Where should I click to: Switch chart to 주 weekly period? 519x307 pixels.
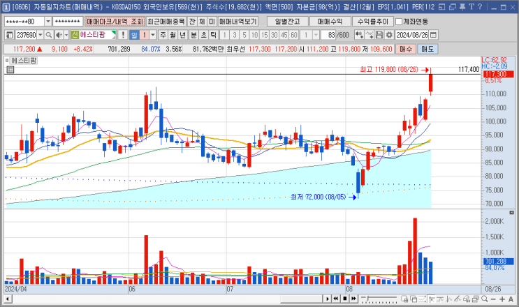(163, 35)
